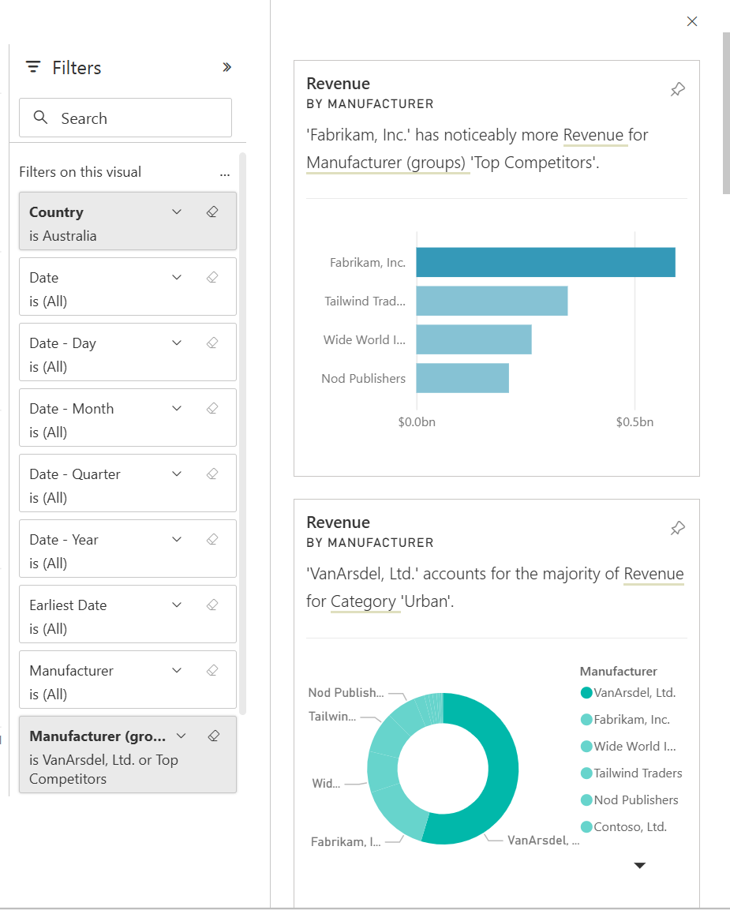Expand the Date - Year filter card
The image size is (730, 910).
pos(177,541)
